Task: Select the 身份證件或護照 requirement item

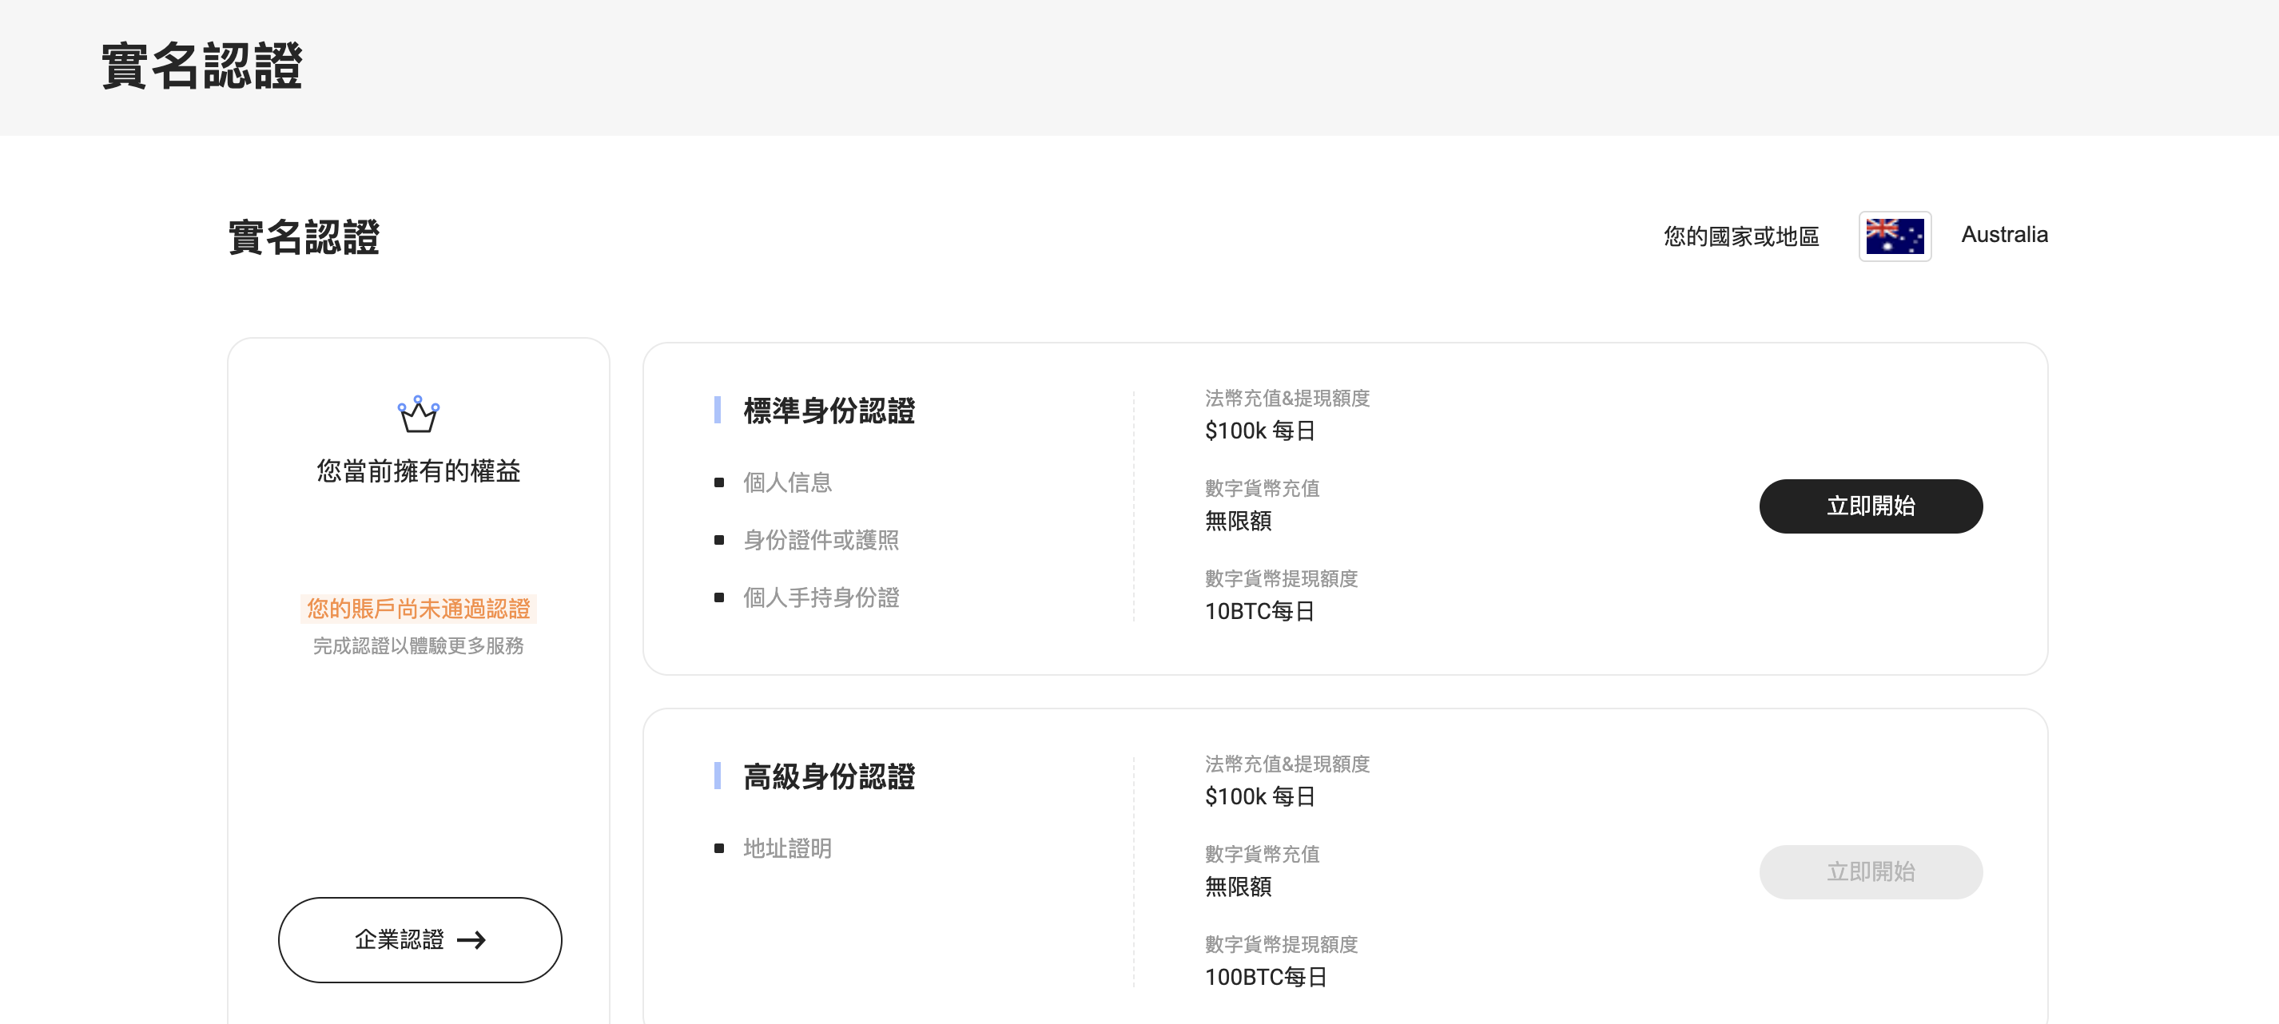Action: click(820, 539)
